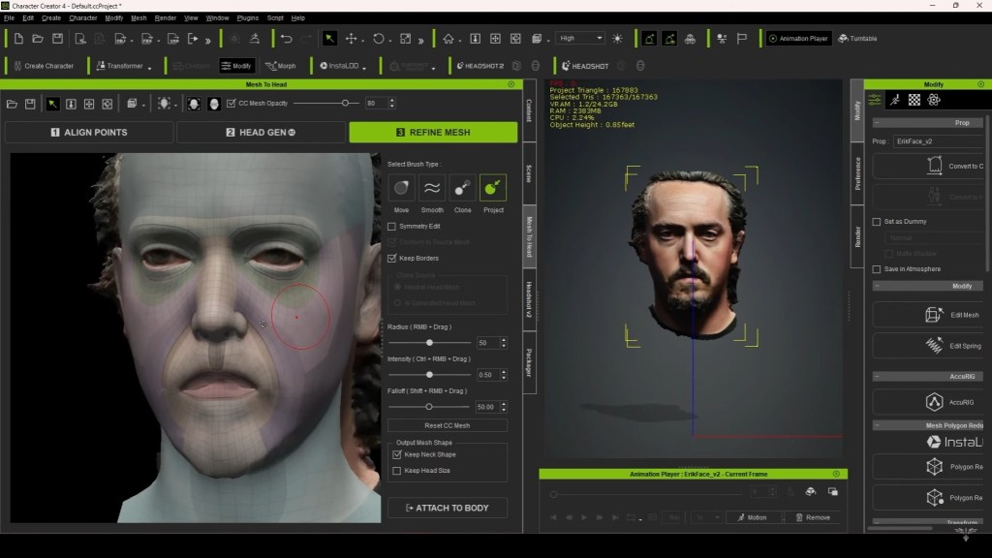Select the Scale object tool
Image resolution: width=992 pixels, height=558 pixels.
[x=406, y=39]
